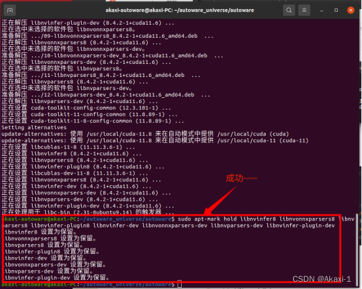This screenshot has height=289, width=362.
Task: Click the '10-libnvonnxparsers-dev' deb file line
Action: pos(112,55)
